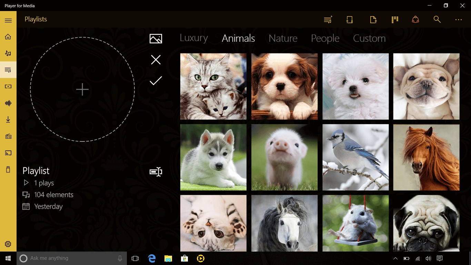The width and height of the screenshot is (471, 265).
Task: Set a cover image using the picture icon
Action: 156,39
